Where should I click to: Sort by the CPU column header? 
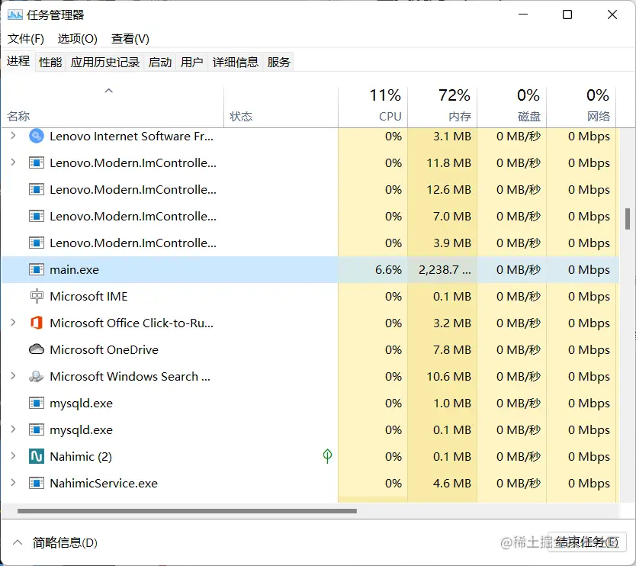tap(373, 108)
